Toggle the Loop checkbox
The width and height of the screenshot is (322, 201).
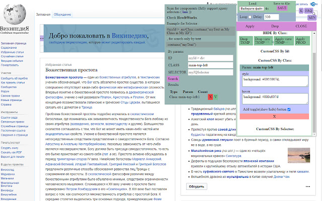[250, 17]
